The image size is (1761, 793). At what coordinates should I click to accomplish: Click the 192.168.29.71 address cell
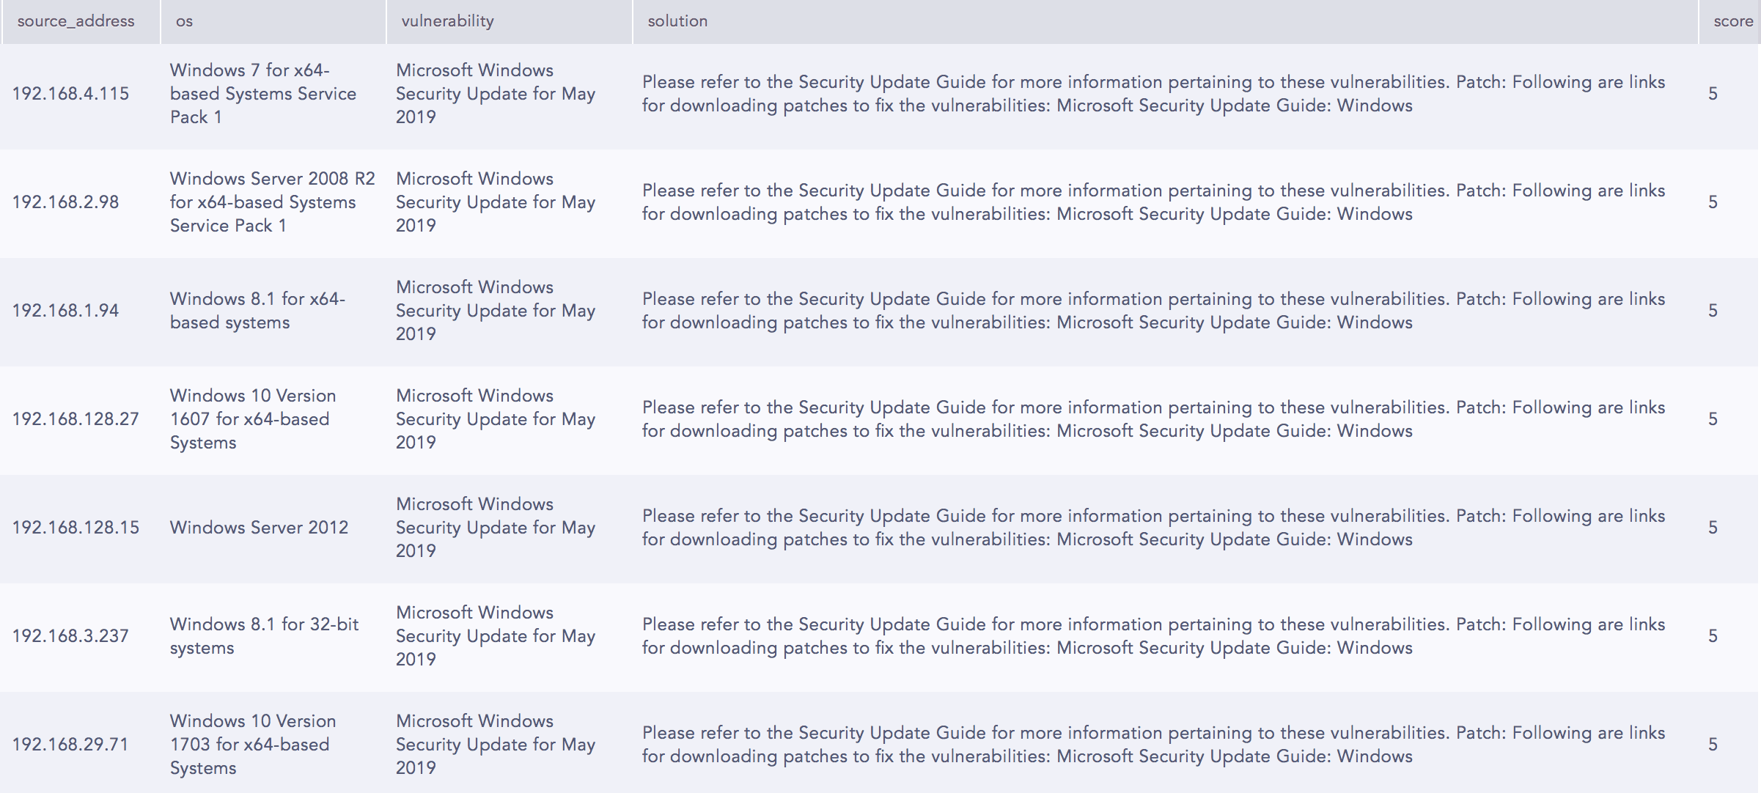click(70, 745)
